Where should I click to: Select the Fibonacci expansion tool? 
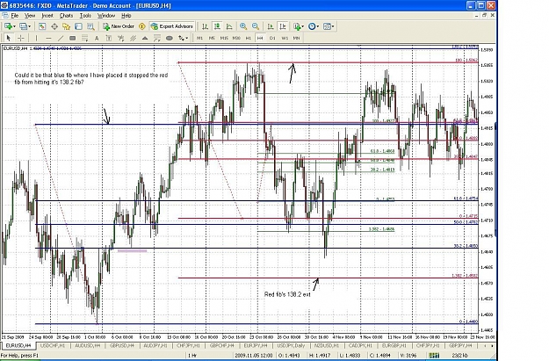tap(157, 38)
